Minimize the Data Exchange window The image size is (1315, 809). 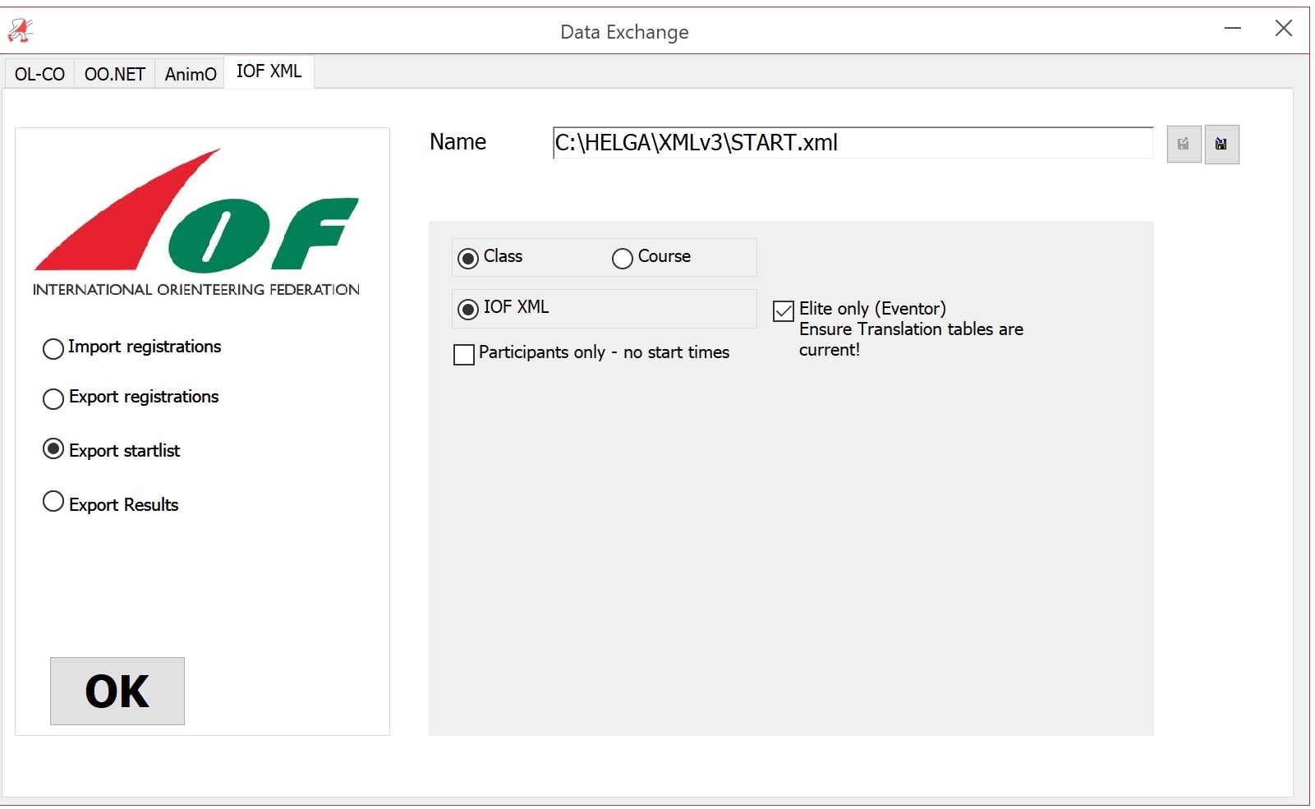coord(1233,29)
